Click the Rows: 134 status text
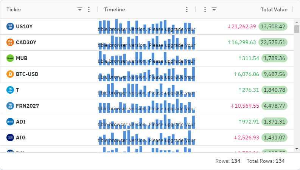This screenshot has width=300, height=170. click(228, 161)
